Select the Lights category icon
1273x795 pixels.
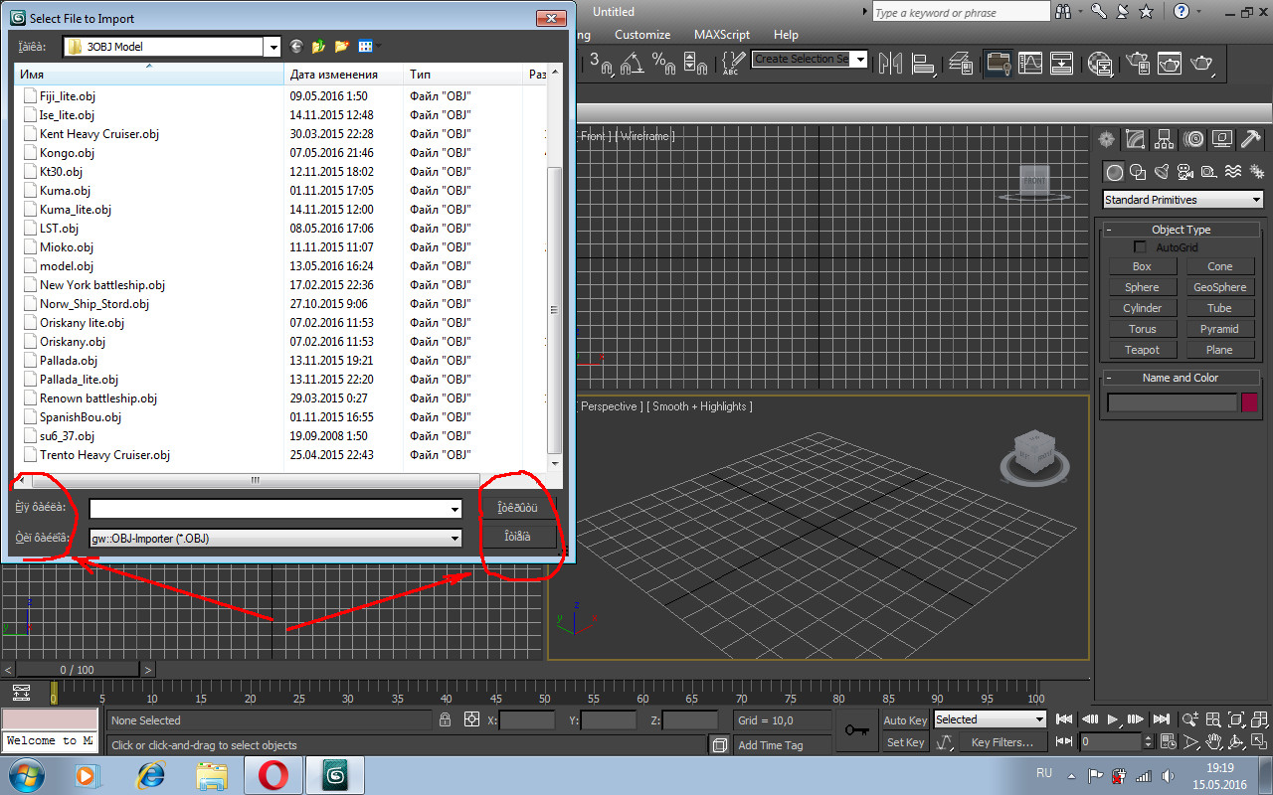click(1162, 172)
